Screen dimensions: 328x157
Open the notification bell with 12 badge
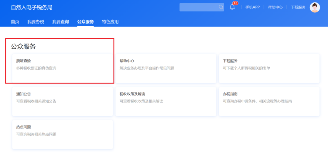(232, 7)
